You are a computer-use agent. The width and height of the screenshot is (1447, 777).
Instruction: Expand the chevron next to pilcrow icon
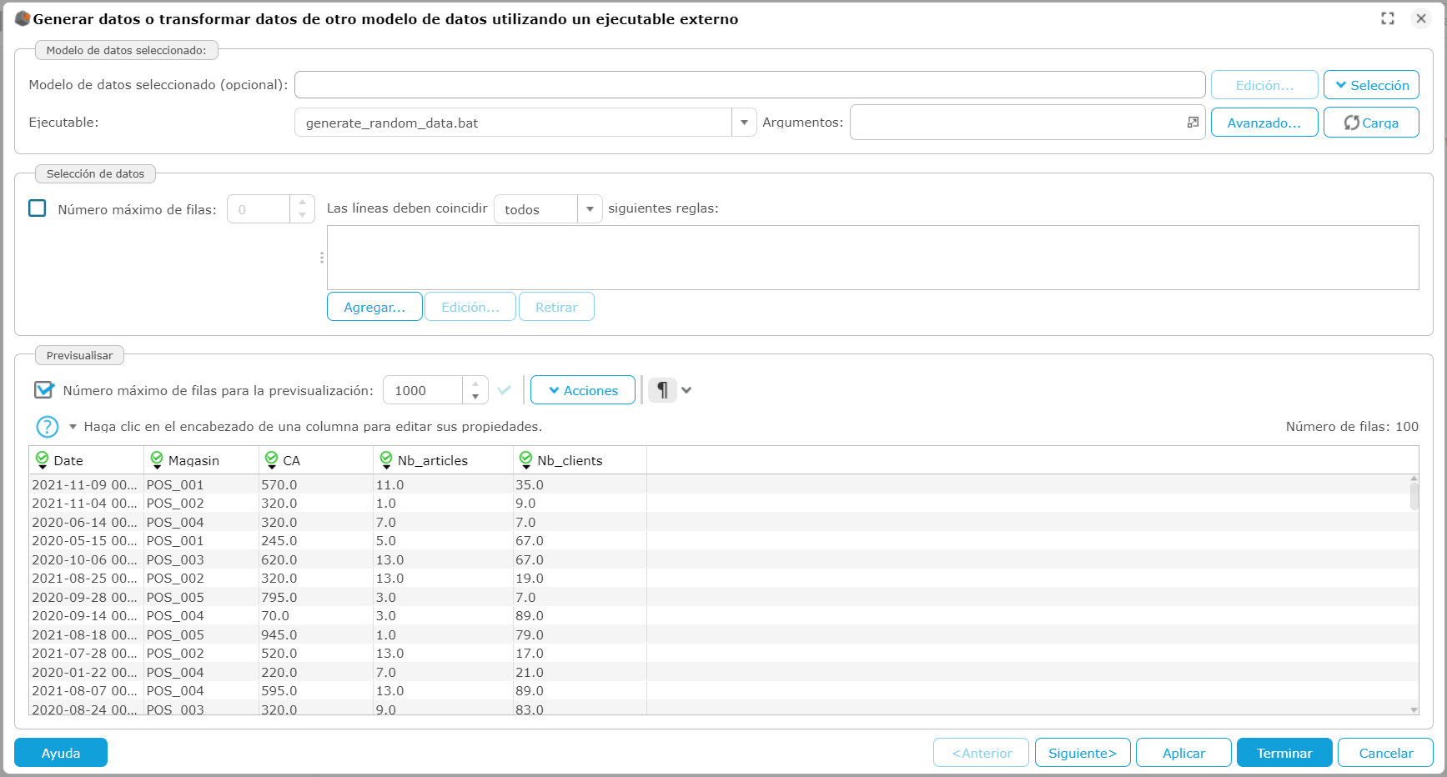click(686, 390)
